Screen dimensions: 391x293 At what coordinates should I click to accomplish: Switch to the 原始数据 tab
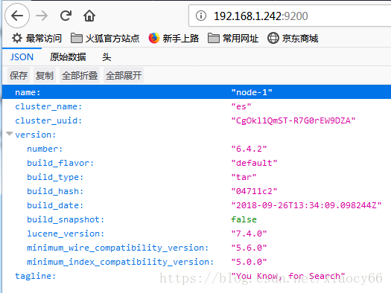(x=68, y=57)
